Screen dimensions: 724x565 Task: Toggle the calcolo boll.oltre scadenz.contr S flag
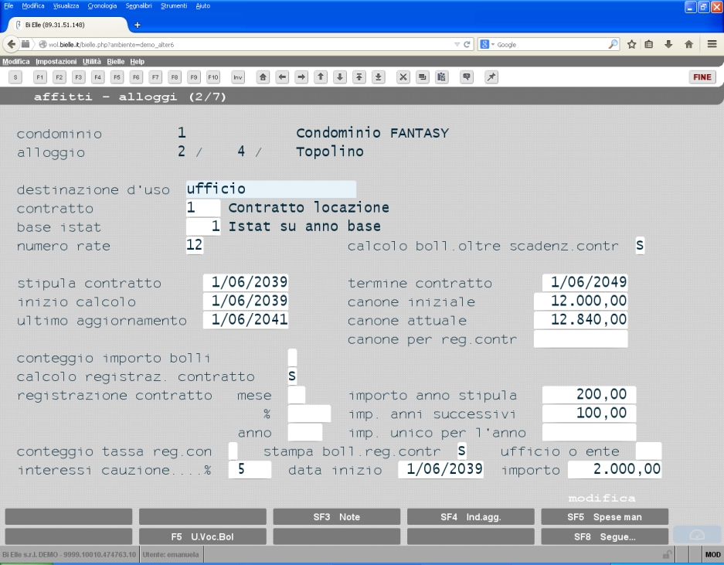pos(640,245)
